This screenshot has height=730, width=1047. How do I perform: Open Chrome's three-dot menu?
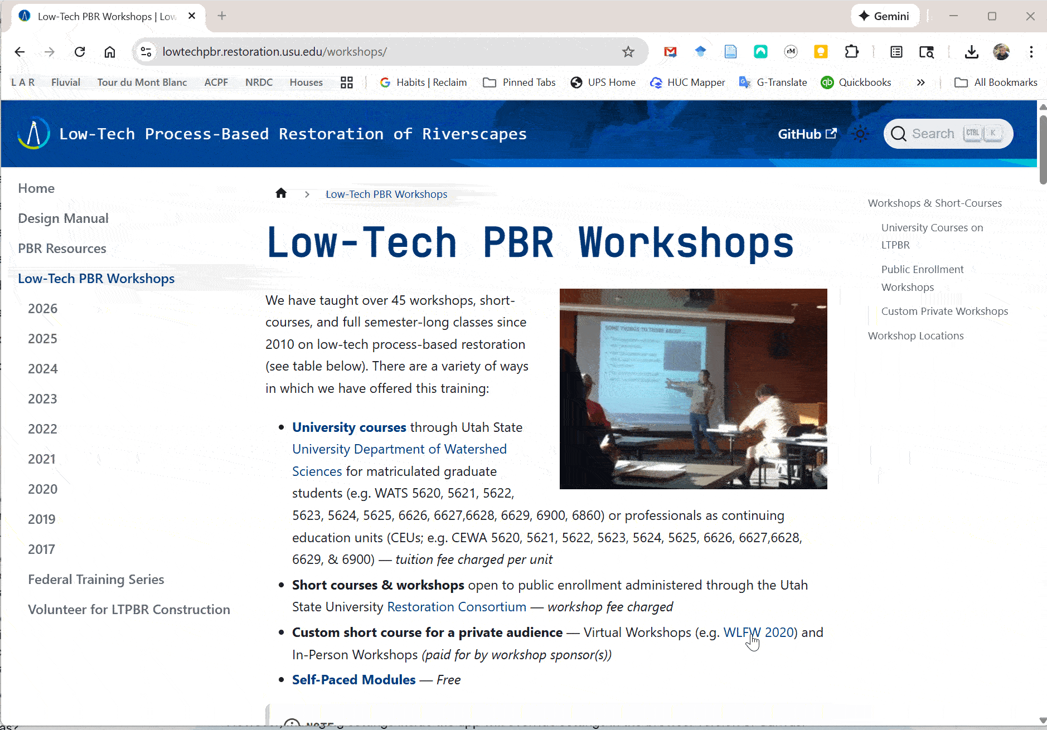1031,52
